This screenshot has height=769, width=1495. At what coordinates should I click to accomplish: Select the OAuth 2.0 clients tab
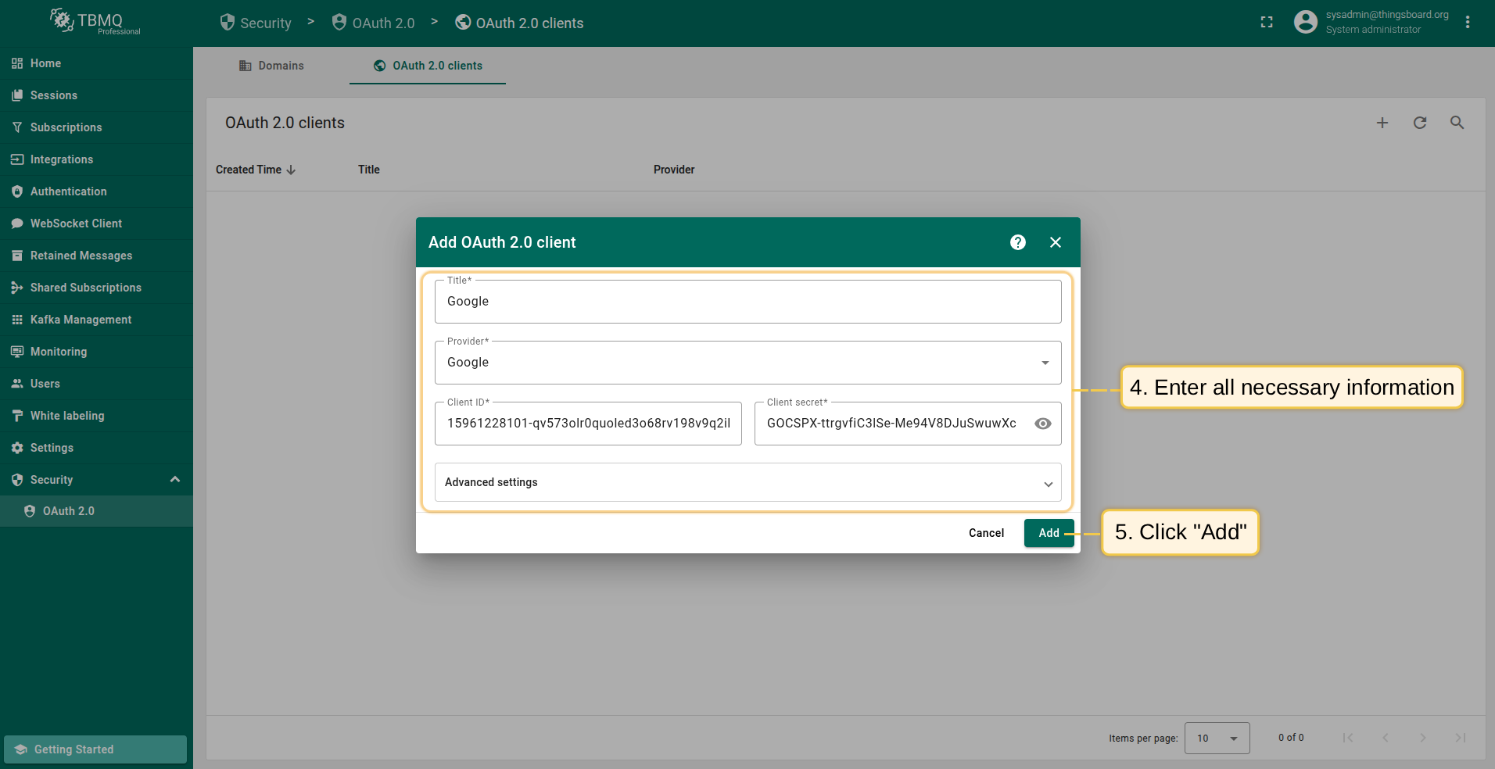(428, 66)
